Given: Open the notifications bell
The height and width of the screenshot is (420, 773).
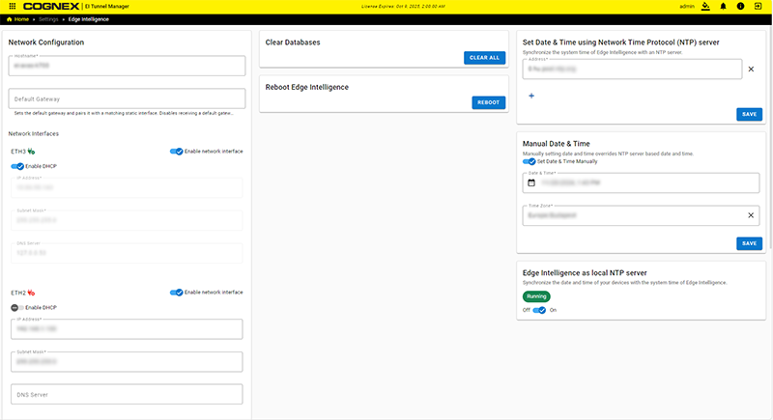Looking at the screenshot, I should tap(724, 6).
